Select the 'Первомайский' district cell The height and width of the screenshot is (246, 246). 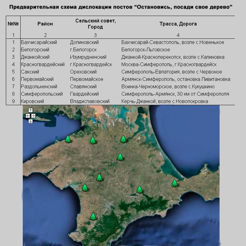(x=37, y=79)
